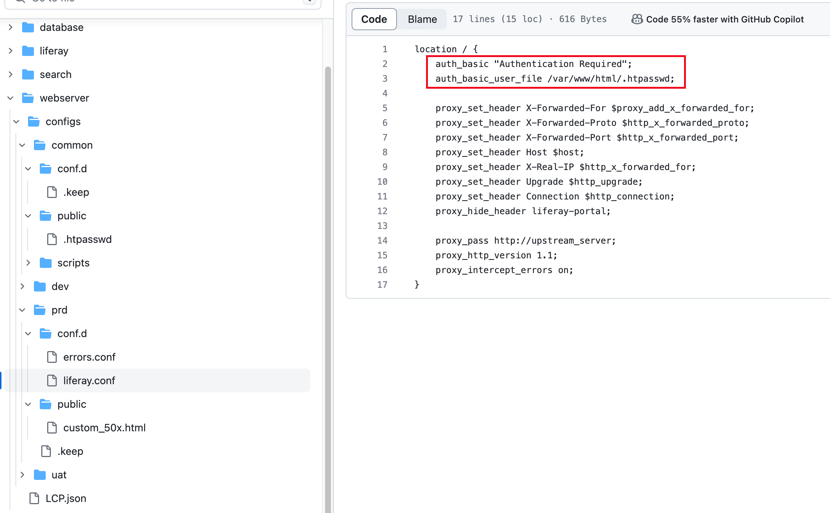Viewport: 830px width, 513px height.
Task: Click the custom_50x.html file icon
Action: coord(52,428)
